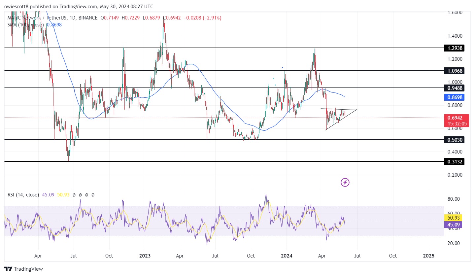Click the 1.6000 label on price axis
This screenshot has width=475, height=276.
click(x=455, y=13)
